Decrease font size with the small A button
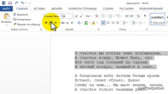Viewport: 168px width, 94px height. pos(81,16)
